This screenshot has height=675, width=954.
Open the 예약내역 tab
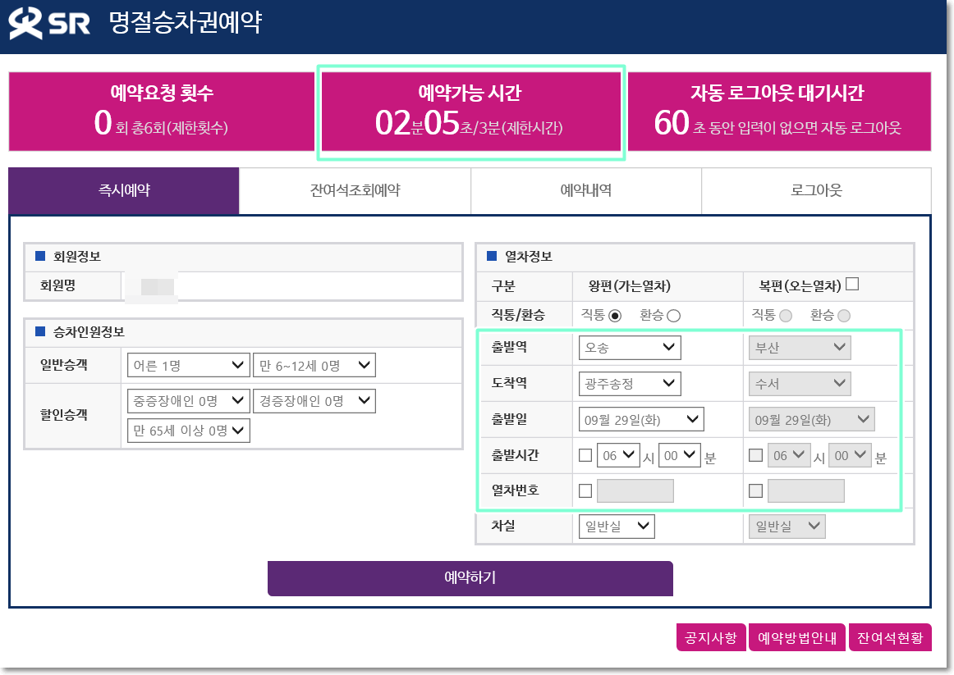[x=586, y=190]
